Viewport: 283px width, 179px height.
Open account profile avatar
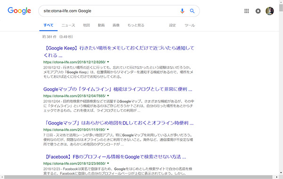[270, 11]
